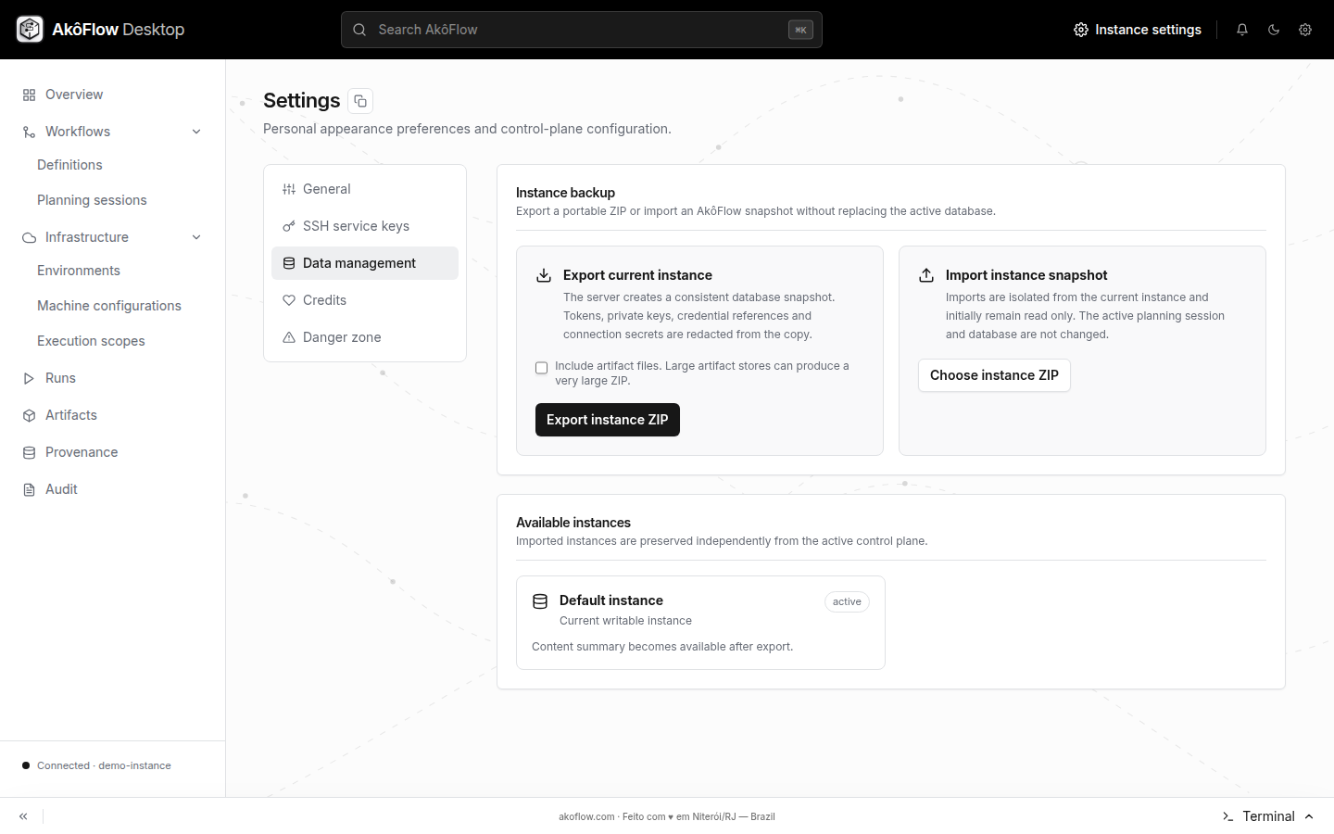1334x834 pixels.
Task: Click the Default instance database icon
Action: click(x=540, y=601)
